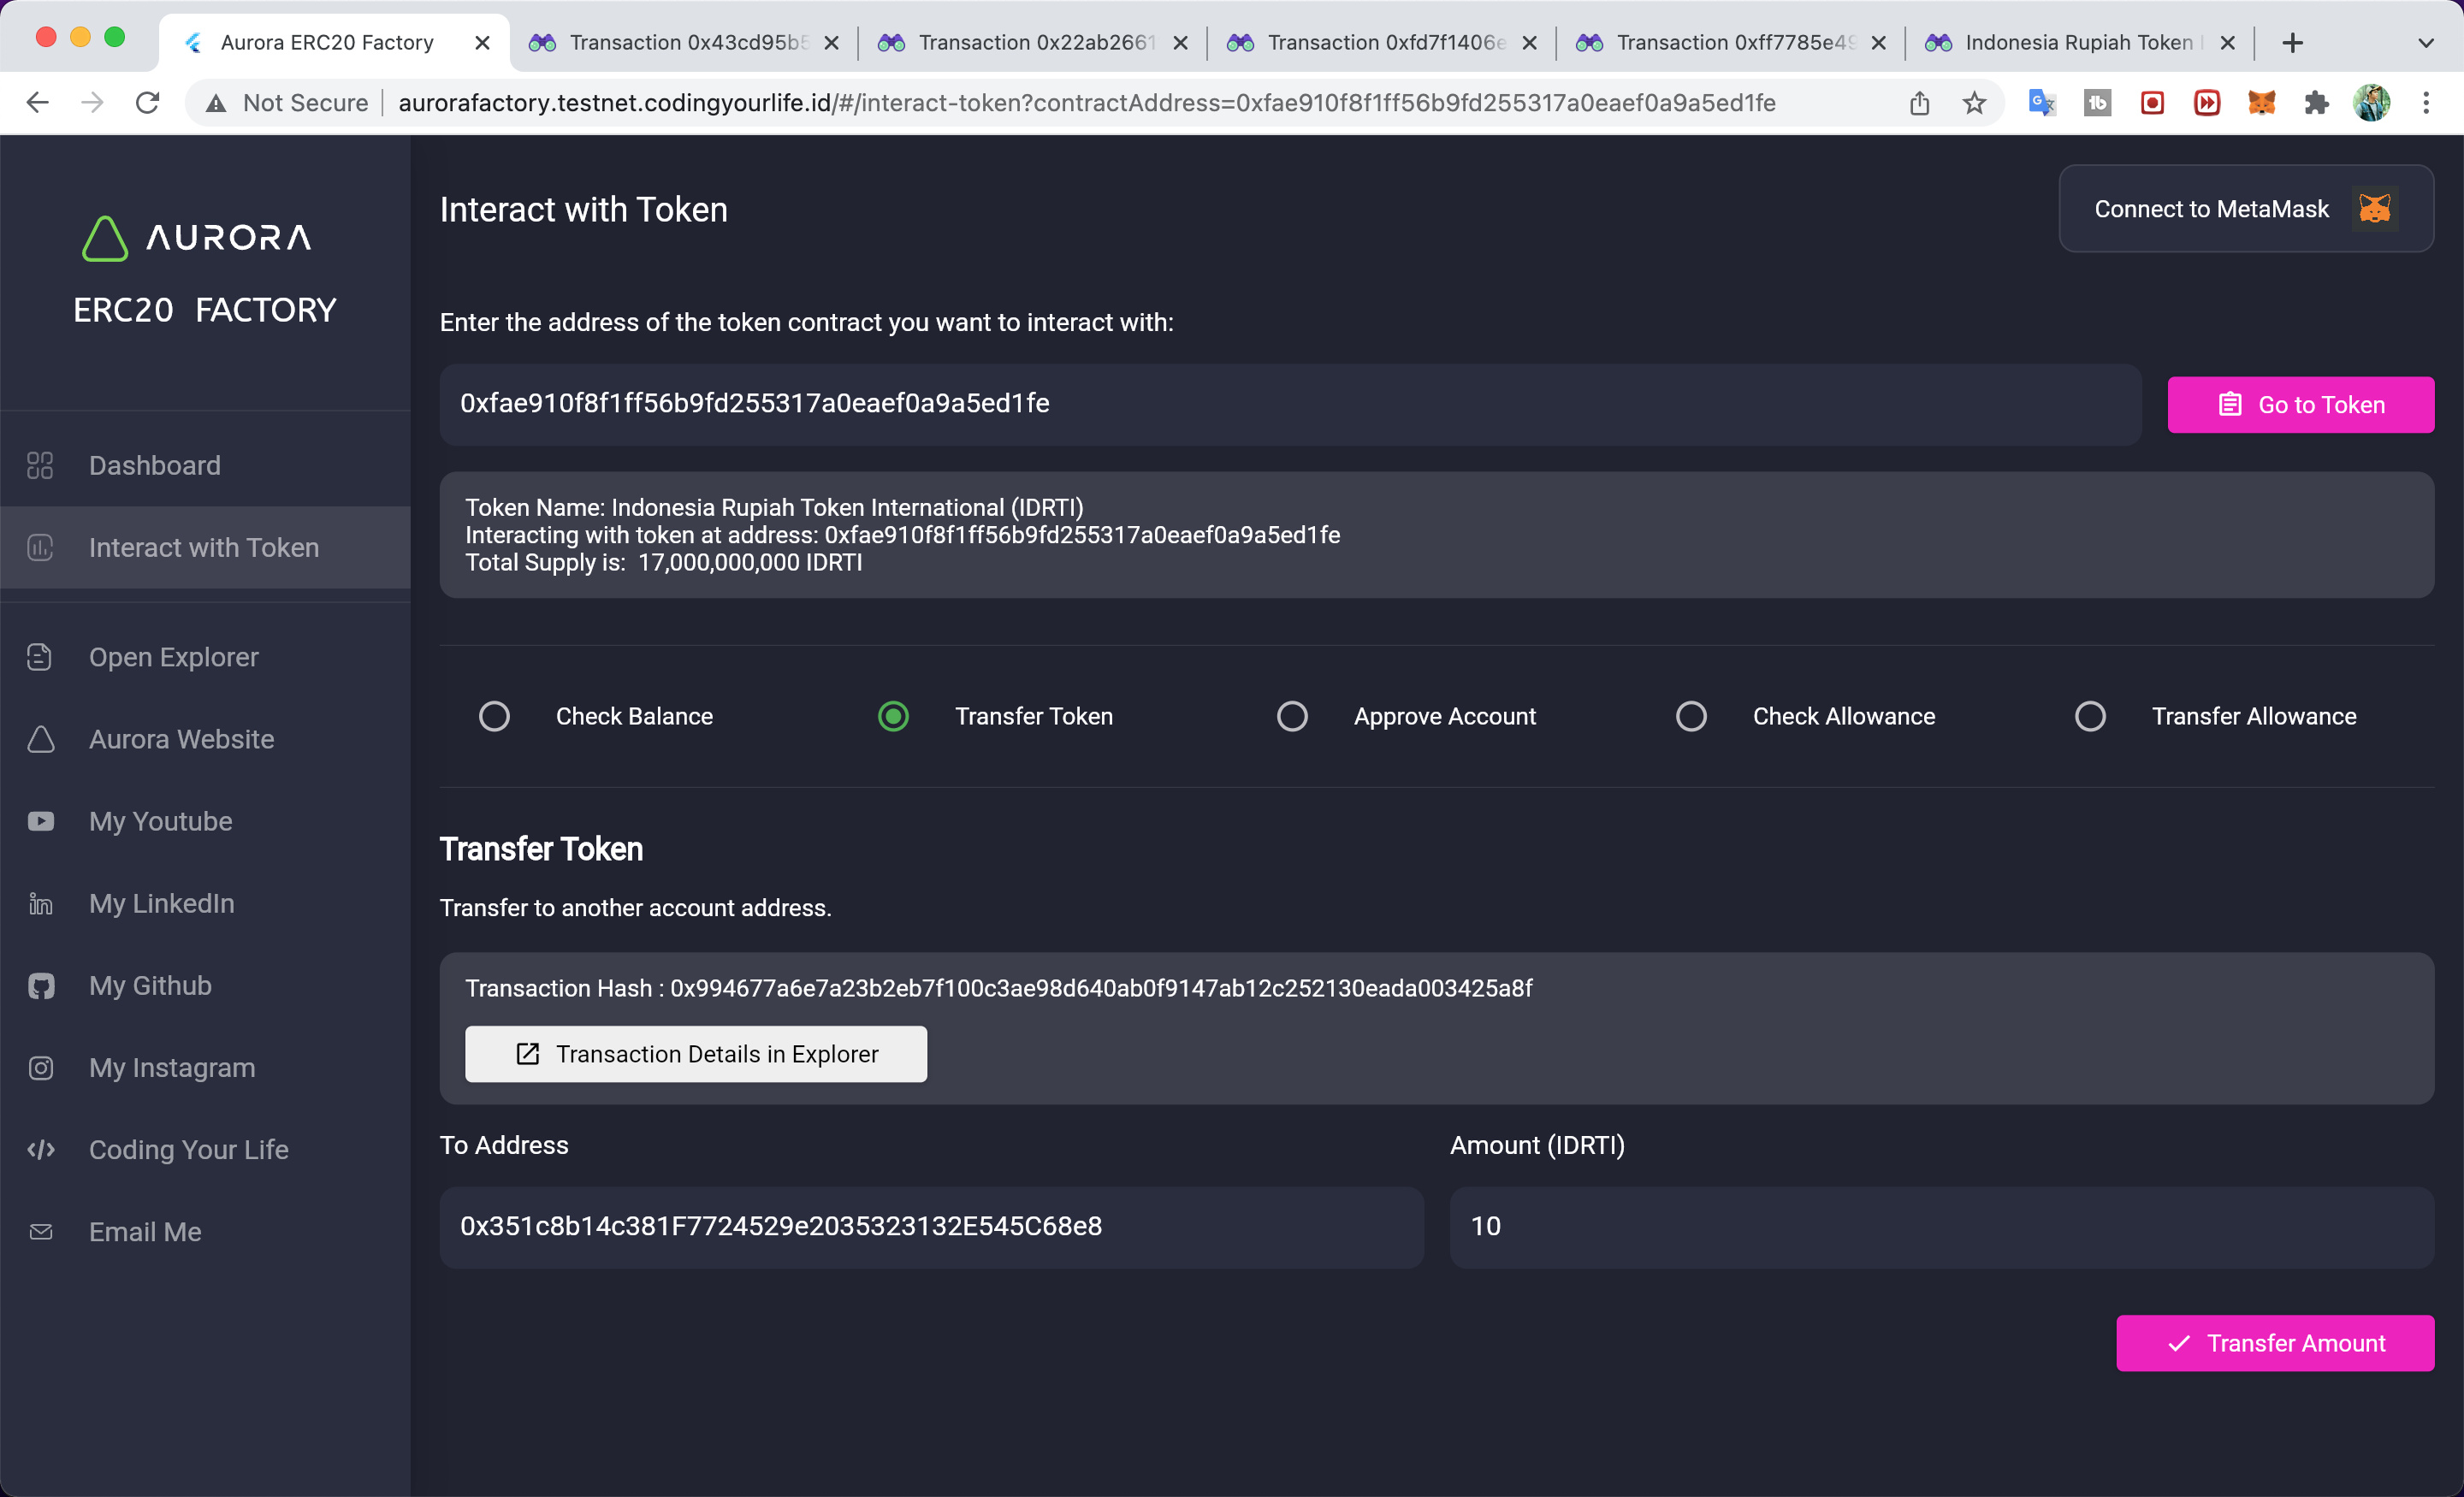Open the MetaMask fox browser extension
Viewport: 2464px width, 1497px height.
click(2262, 103)
